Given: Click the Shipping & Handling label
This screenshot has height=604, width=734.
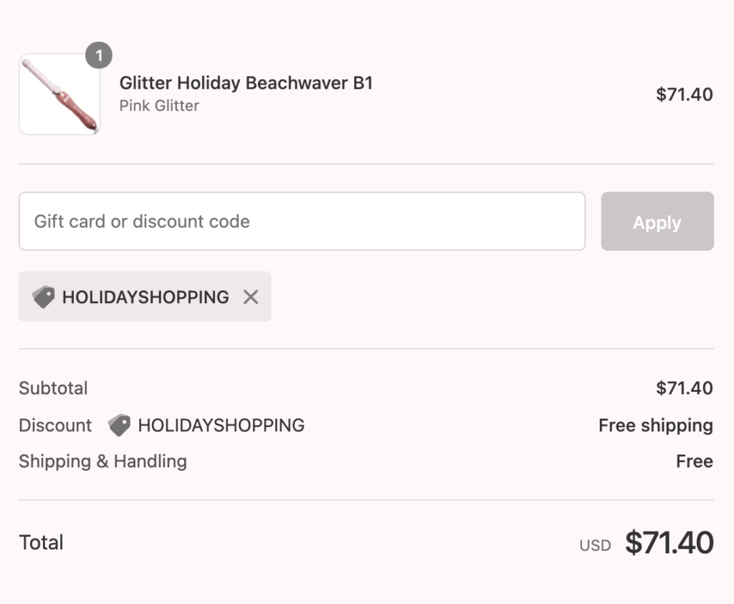Looking at the screenshot, I should tap(103, 461).
